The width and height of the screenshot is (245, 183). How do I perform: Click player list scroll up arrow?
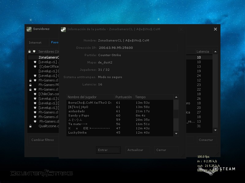tap(176, 97)
